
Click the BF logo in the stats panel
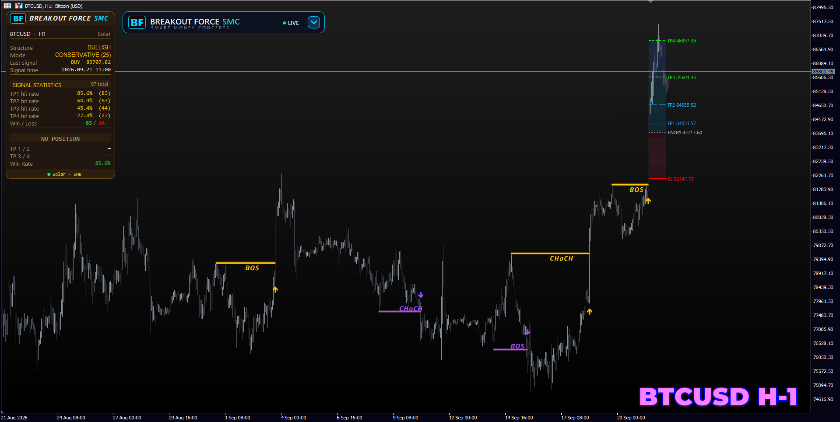(x=18, y=18)
